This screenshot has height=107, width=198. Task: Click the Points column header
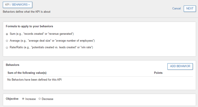[x=158, y=73]
